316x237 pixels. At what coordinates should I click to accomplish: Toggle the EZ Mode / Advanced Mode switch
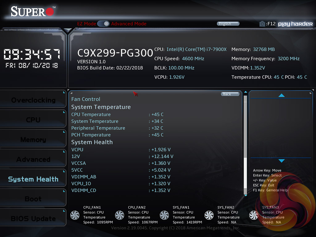[103, 24]
